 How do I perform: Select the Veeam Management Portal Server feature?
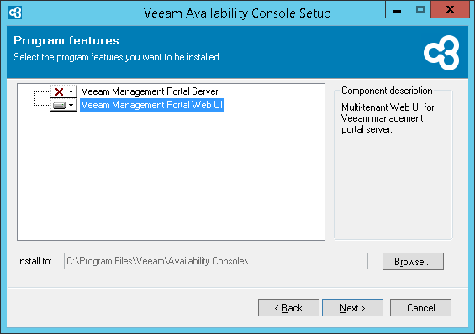(x=150, y=91)
